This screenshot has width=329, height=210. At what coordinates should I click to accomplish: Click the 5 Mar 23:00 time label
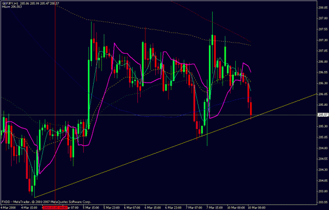(x=112, y=208)
